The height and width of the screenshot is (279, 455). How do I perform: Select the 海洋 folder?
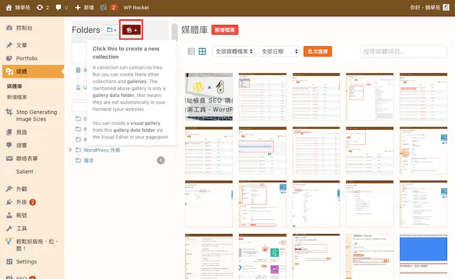click(x=88, y=160)
